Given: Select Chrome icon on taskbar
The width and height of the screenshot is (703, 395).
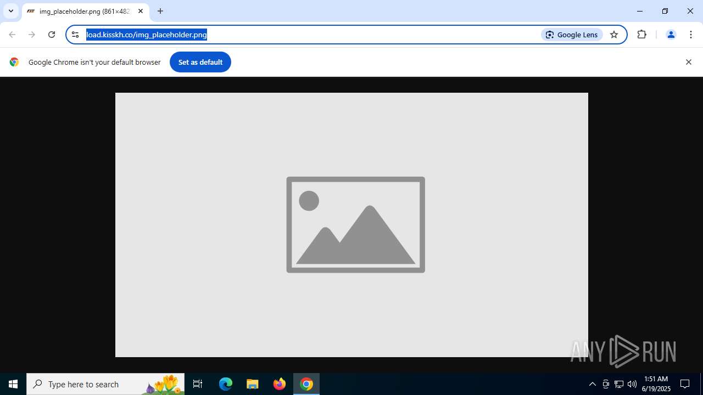Looking at the screenshot, I should coord(306,384).
